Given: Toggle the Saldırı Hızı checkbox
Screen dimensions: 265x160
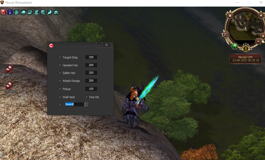Looking at the screenshot, I should [60, 73].
